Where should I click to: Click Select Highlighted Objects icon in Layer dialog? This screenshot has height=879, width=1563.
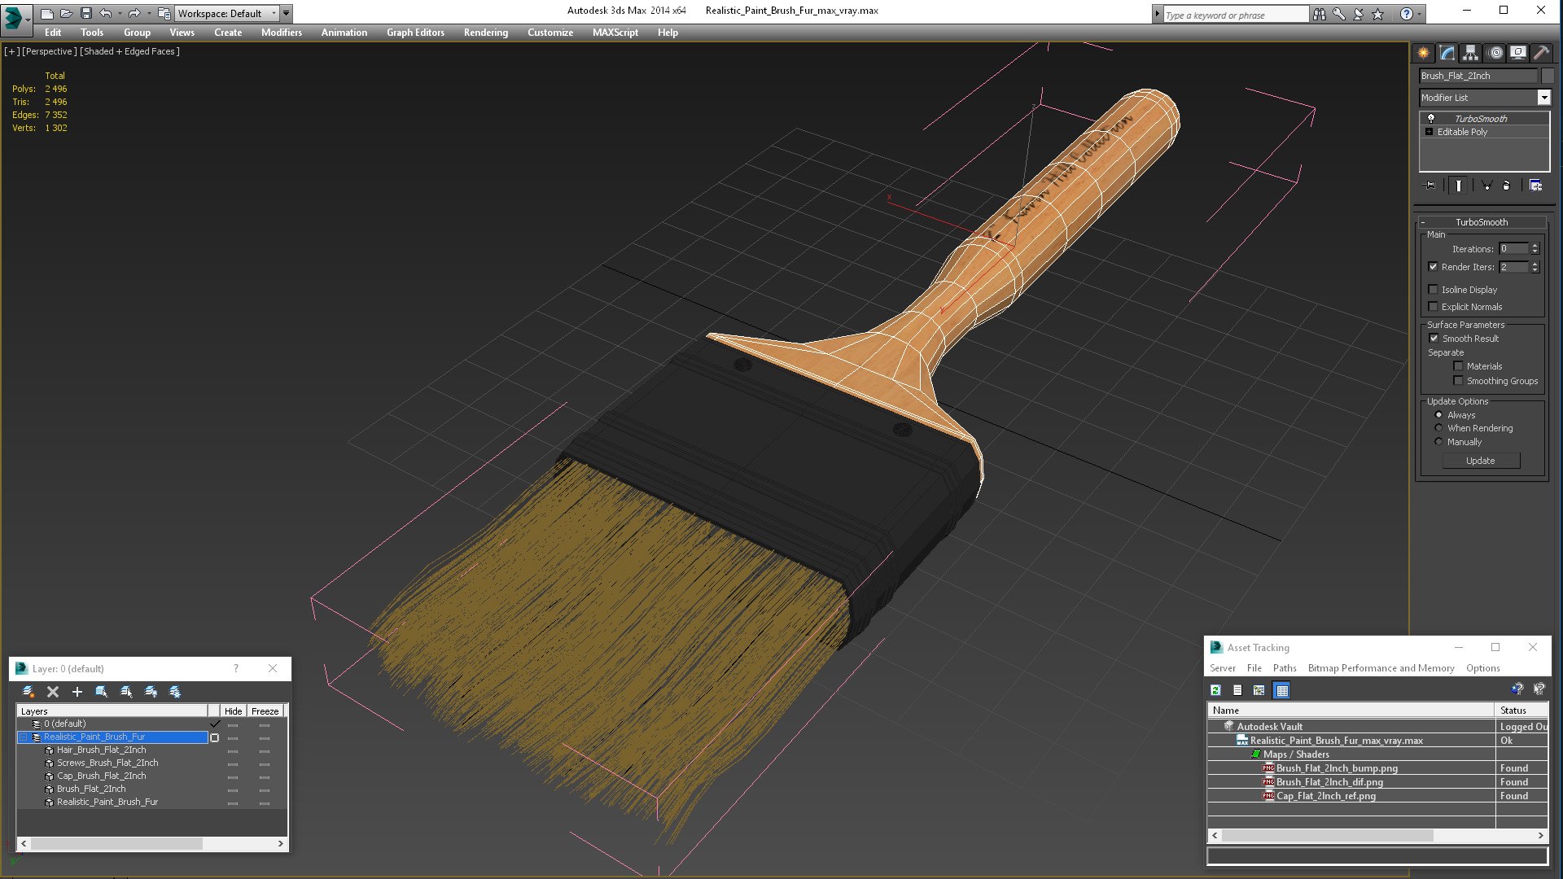coord(102,691)
